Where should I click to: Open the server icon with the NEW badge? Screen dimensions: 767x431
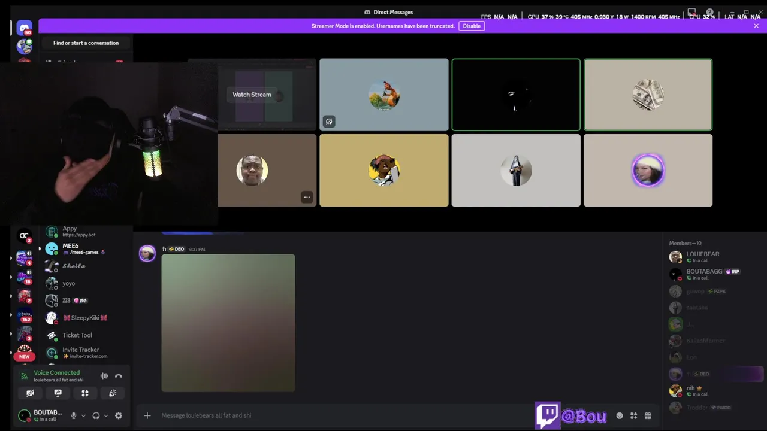click(x=24, y=353)
